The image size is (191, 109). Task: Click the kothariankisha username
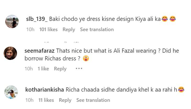pos(44,89)
